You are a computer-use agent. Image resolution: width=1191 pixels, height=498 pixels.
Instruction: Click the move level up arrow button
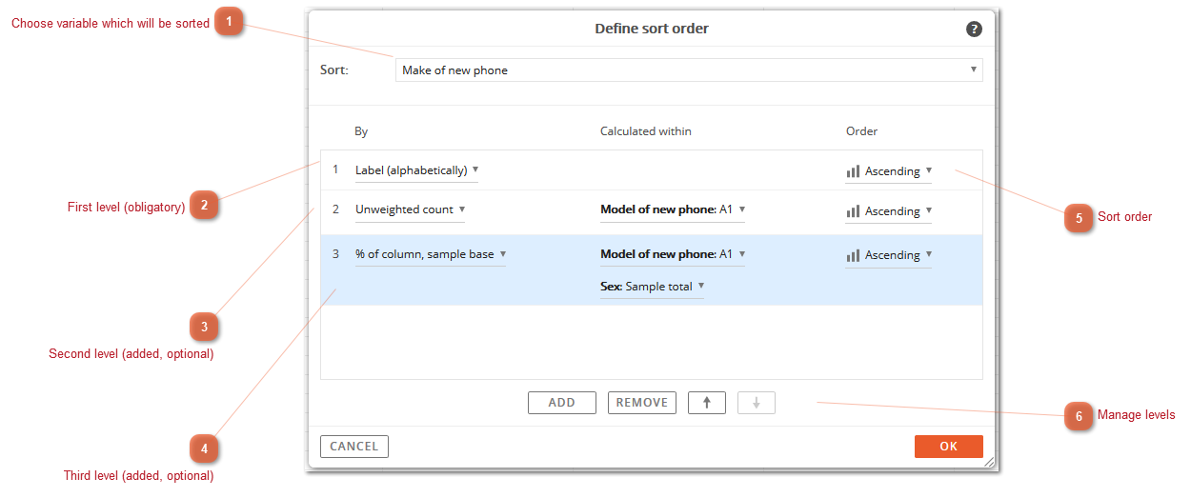click(706, 403)
